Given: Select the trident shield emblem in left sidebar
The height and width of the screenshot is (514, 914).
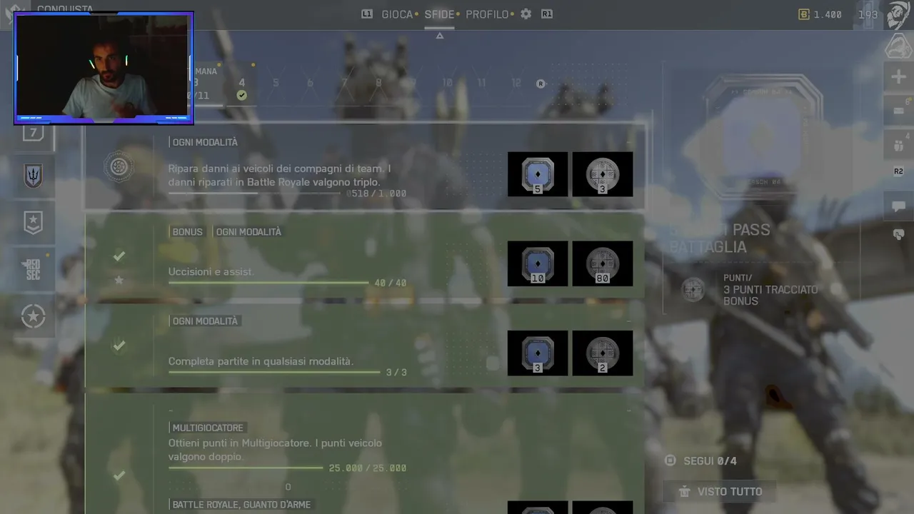Looking at the screenshot, I should (33, 176).
